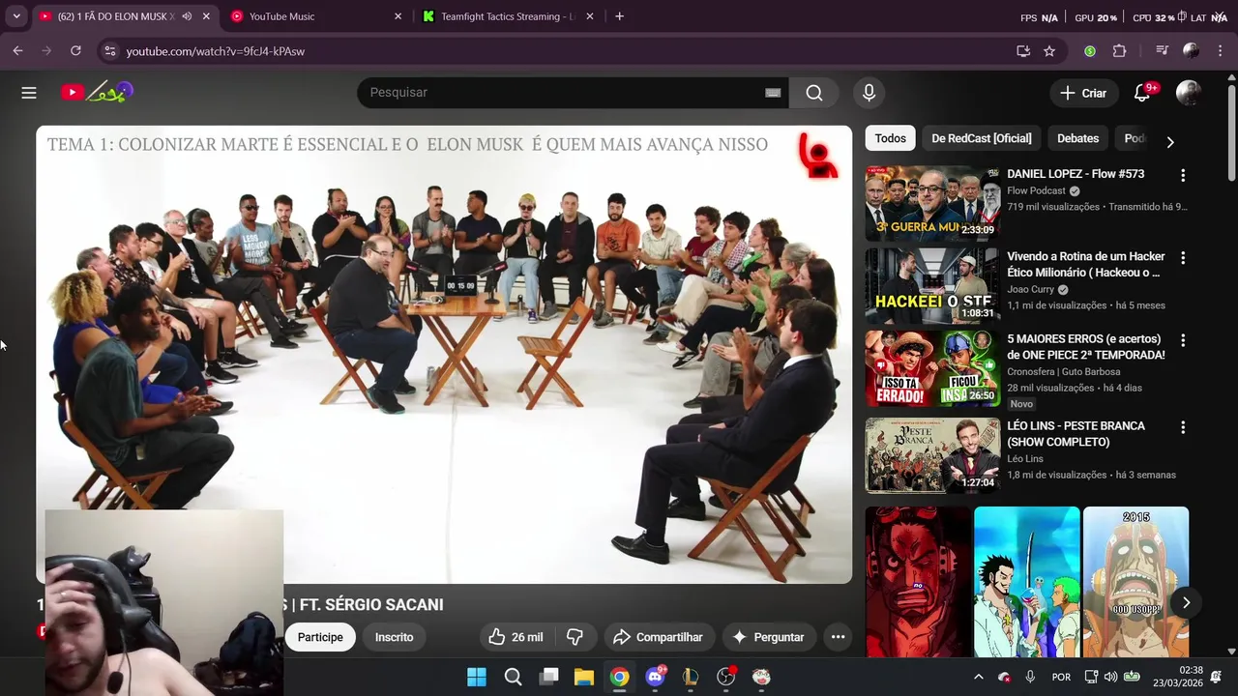Click the Joao Curry channel name
This screenshot has width=1238, height=696.
(x=1030, y=290)
